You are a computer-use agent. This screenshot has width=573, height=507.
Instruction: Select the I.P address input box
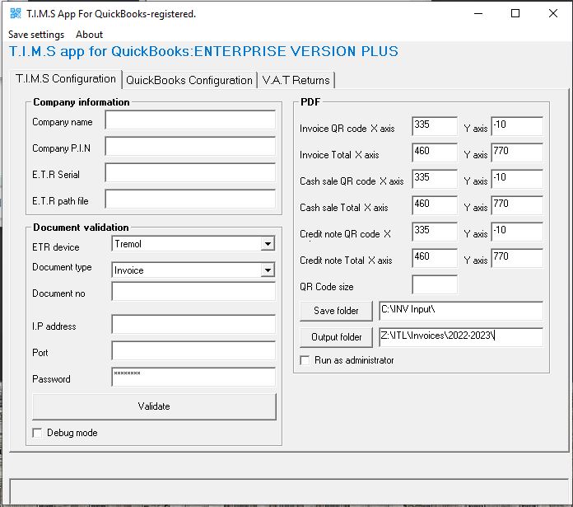(193, 325)
